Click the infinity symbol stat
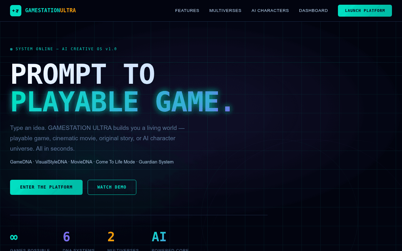402x251 pixels. [14, 237]
